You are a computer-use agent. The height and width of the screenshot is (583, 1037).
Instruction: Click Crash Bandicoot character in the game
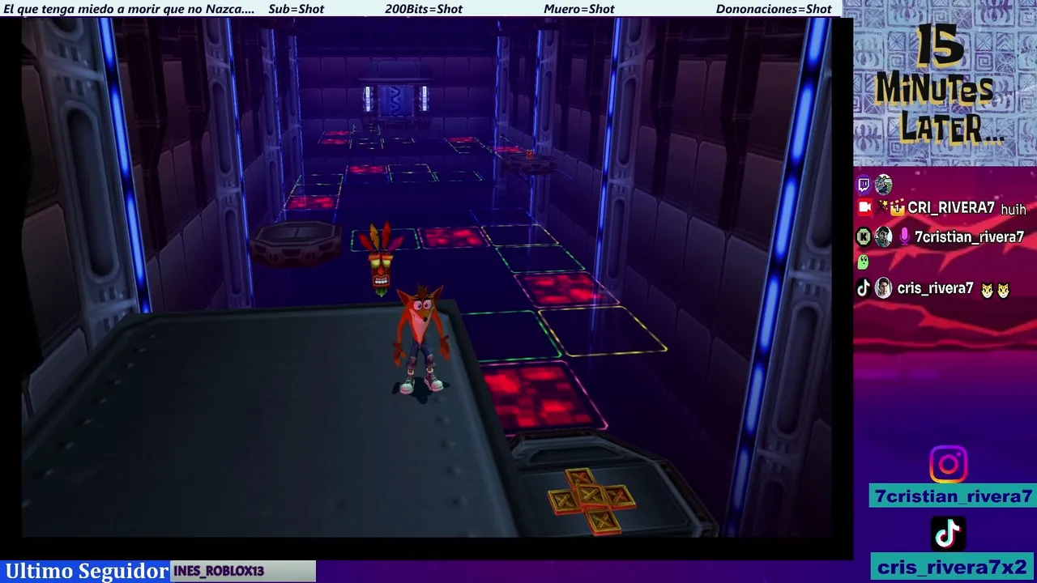click(x=420, y=339)
